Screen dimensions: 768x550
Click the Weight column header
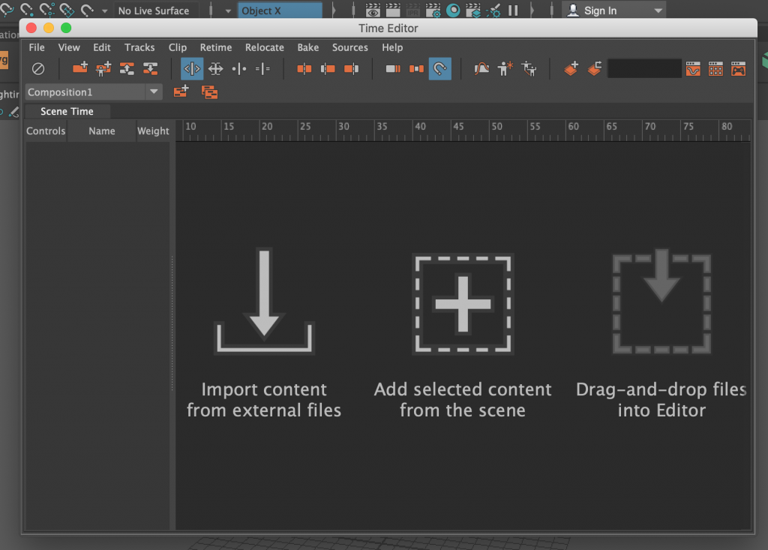[x=153, y=131]
